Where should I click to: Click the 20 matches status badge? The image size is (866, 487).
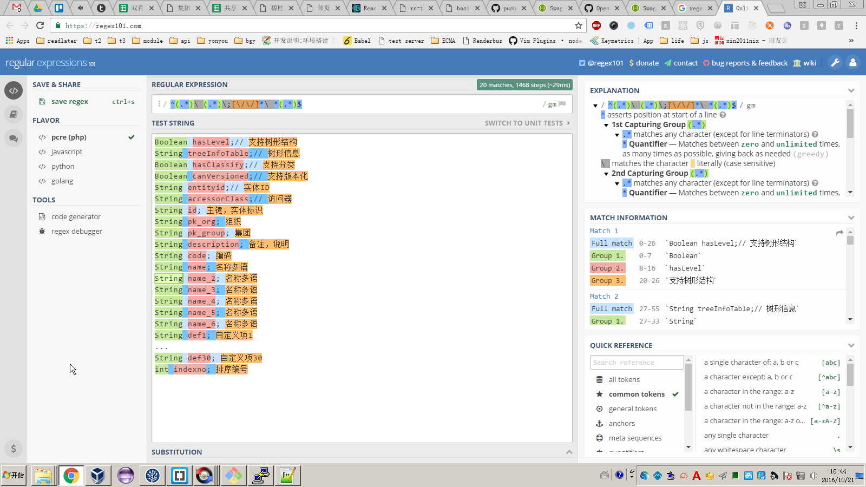[x=524, y=84]
